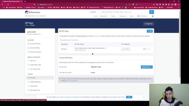
Task: Expand the More navigation menu
Action: coord(132,16)
